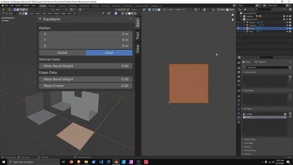This screenshot has width=293, height=165.
Task: Click the Median X value field
Action: 86,34
